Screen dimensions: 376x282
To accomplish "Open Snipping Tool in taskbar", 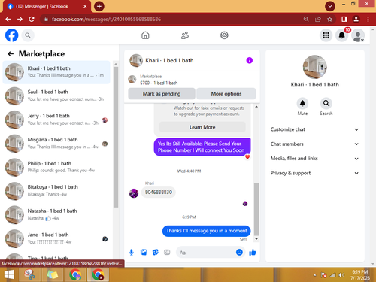I will (x=30, y=274).
